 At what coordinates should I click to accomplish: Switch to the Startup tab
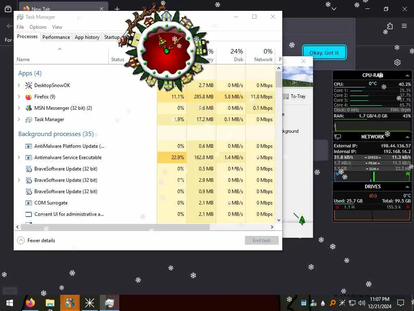[x=112, y=37]
